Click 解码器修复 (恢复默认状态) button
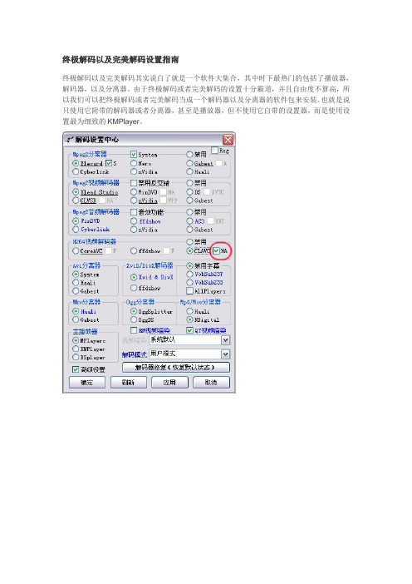This screenshot has height=584, width=412. click(176, 368)
